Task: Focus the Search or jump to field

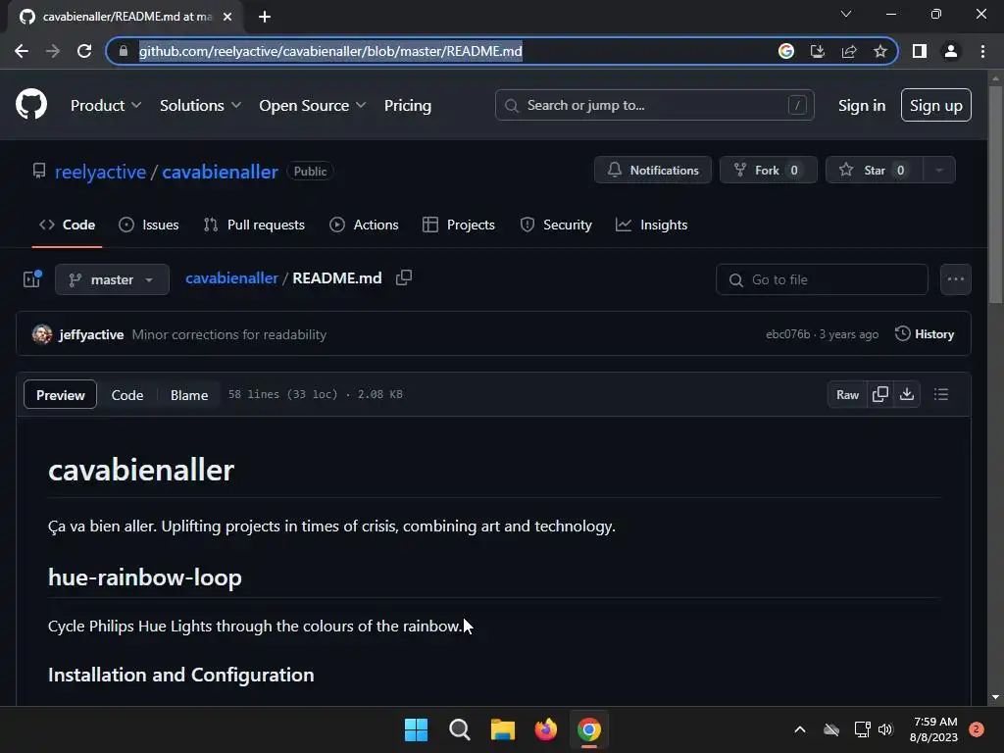Action: (654, 105)
